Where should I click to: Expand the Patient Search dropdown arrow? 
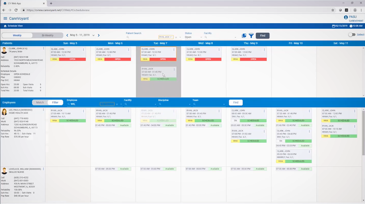180,37
